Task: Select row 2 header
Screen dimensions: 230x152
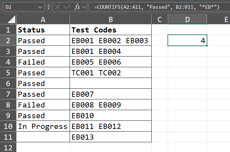Action: [8, 40]
